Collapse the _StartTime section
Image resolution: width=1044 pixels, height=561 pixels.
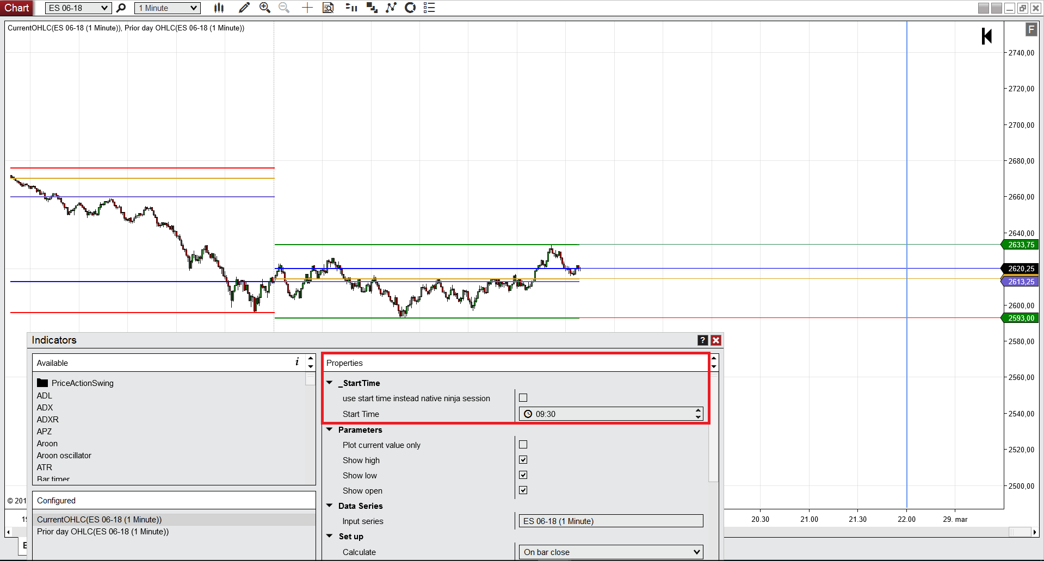point(330,383)
